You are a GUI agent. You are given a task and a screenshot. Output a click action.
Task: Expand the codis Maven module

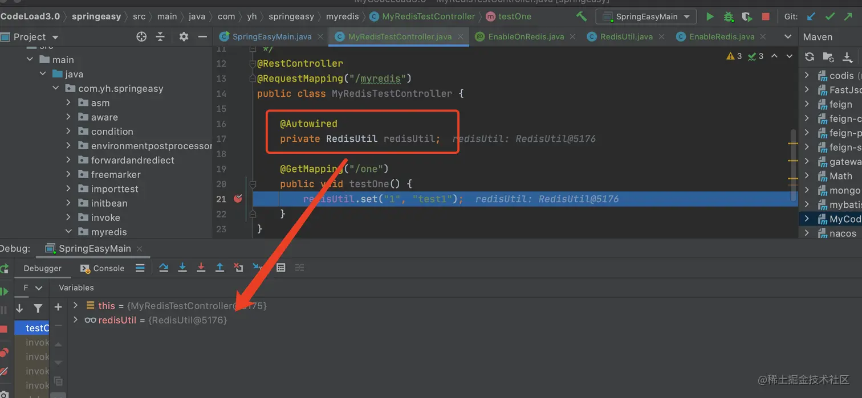click(807, 75)
